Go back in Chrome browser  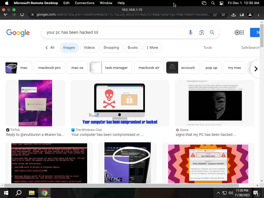point(6,14)
